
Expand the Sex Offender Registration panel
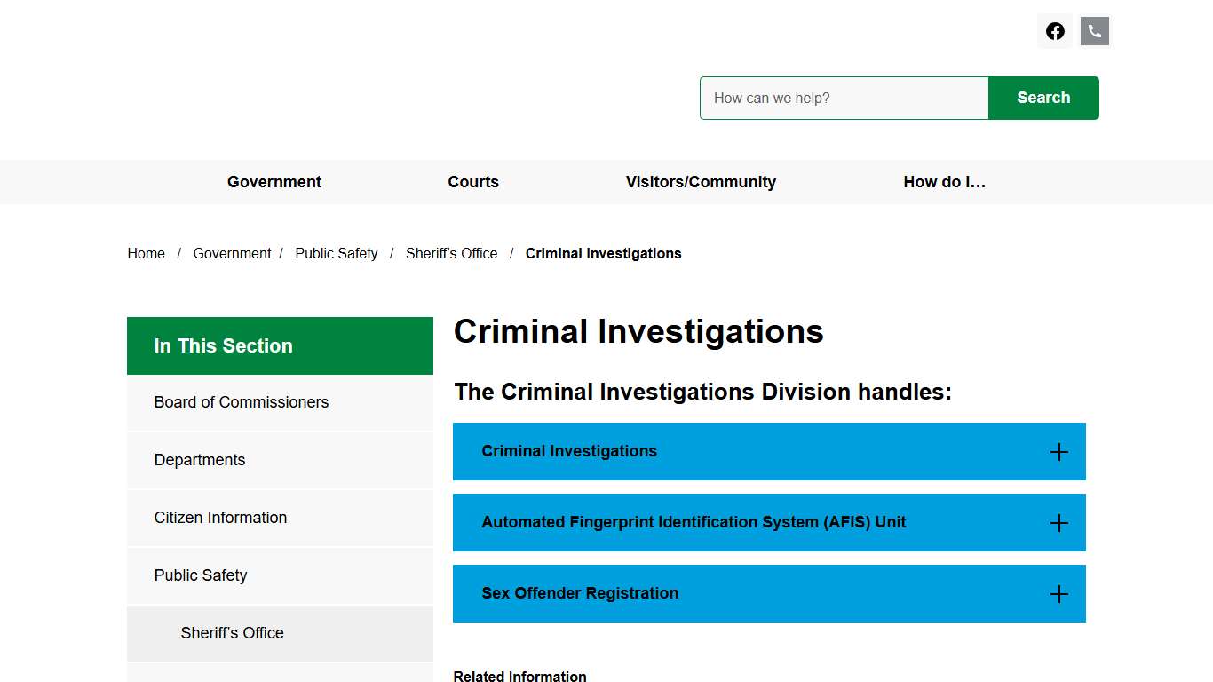769,593
